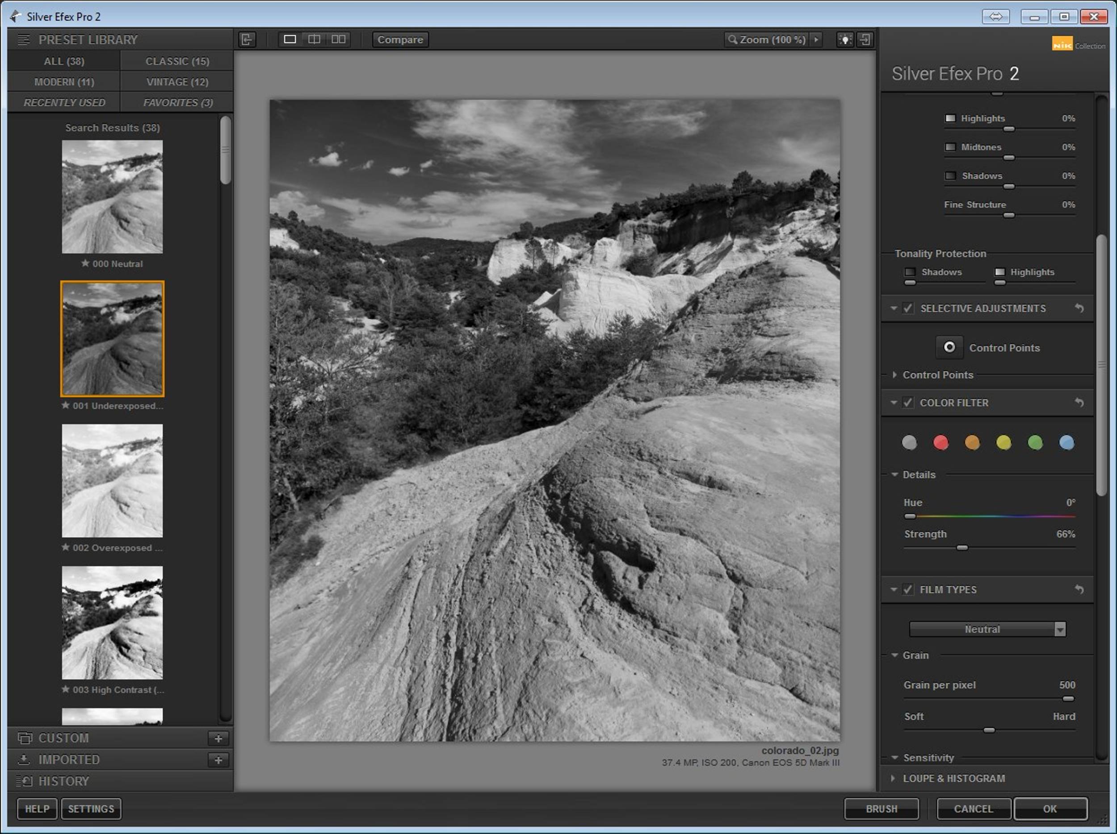The width and height of the screenshot is (1117, 834).
Task: Disable the Color Filter checkbox
Action: click(x=908, y=403)
